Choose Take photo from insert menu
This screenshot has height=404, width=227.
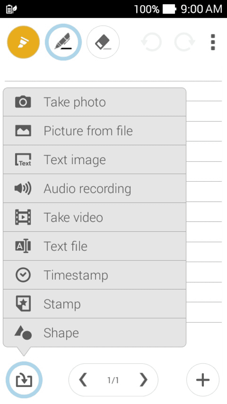(94, 102)
